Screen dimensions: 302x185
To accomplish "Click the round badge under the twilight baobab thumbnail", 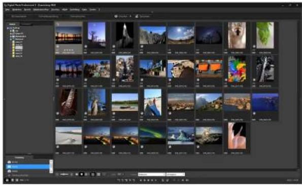I will (86, 46).
